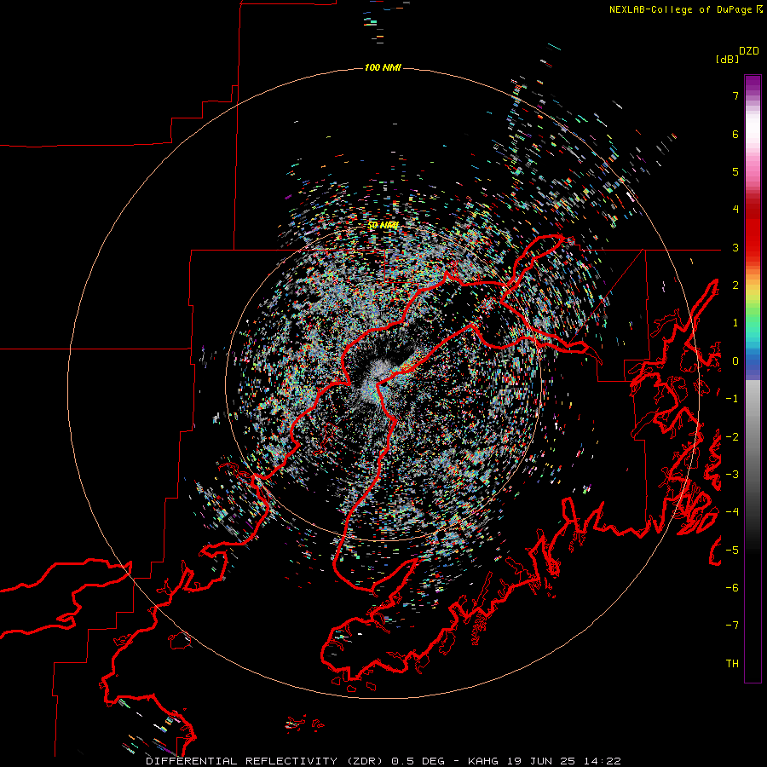767x767 pixels.
Task: Click the DZD product label above the colorbar
Action: pyautogui.click(x=749, y=51)
